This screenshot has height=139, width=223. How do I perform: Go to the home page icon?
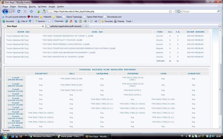(31, 11)
